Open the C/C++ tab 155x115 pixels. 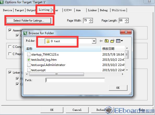click(x=68, y=10)
